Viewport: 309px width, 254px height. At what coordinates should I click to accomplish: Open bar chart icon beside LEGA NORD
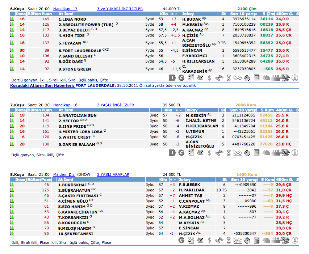tap(12, 19)
